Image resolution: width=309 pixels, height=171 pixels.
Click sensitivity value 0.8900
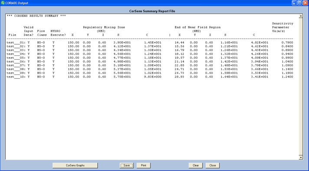click(287, 50)
